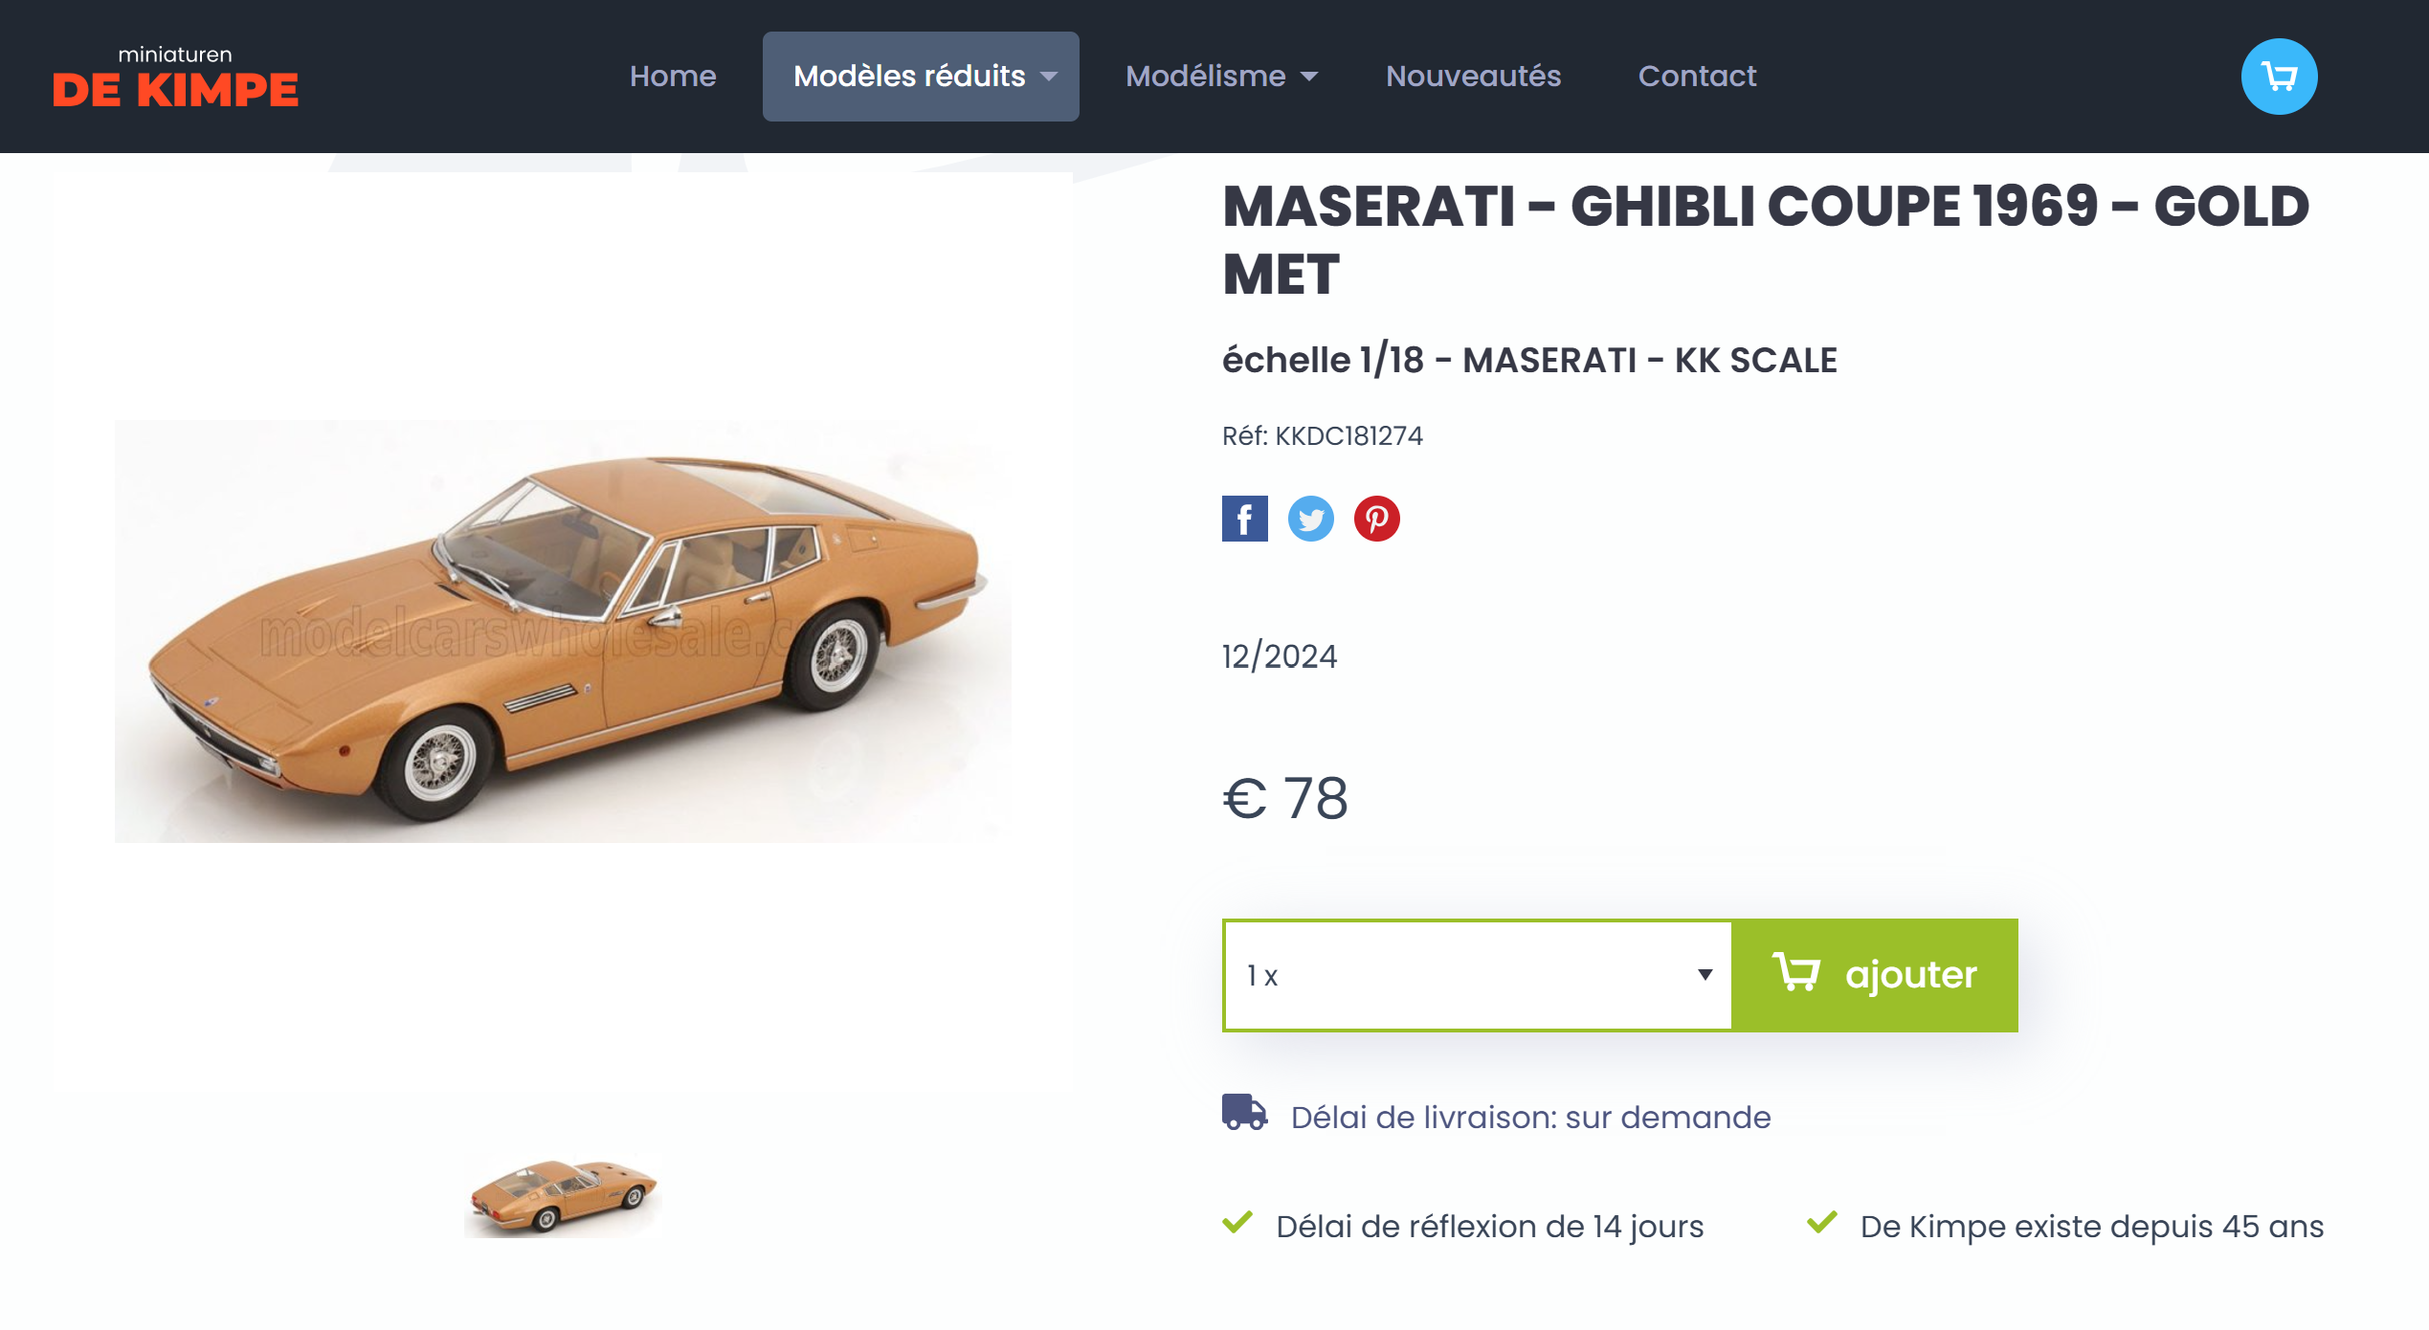The height and width of the screenshot is (1330, 2429).
Task: Open the quantity selector showing 1 x
Action: [x=1478, y=975]
